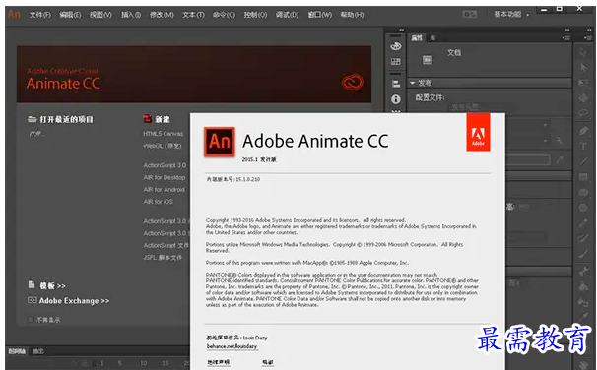
Task: Select the Brush tool
Action: [x=583, y=254]
